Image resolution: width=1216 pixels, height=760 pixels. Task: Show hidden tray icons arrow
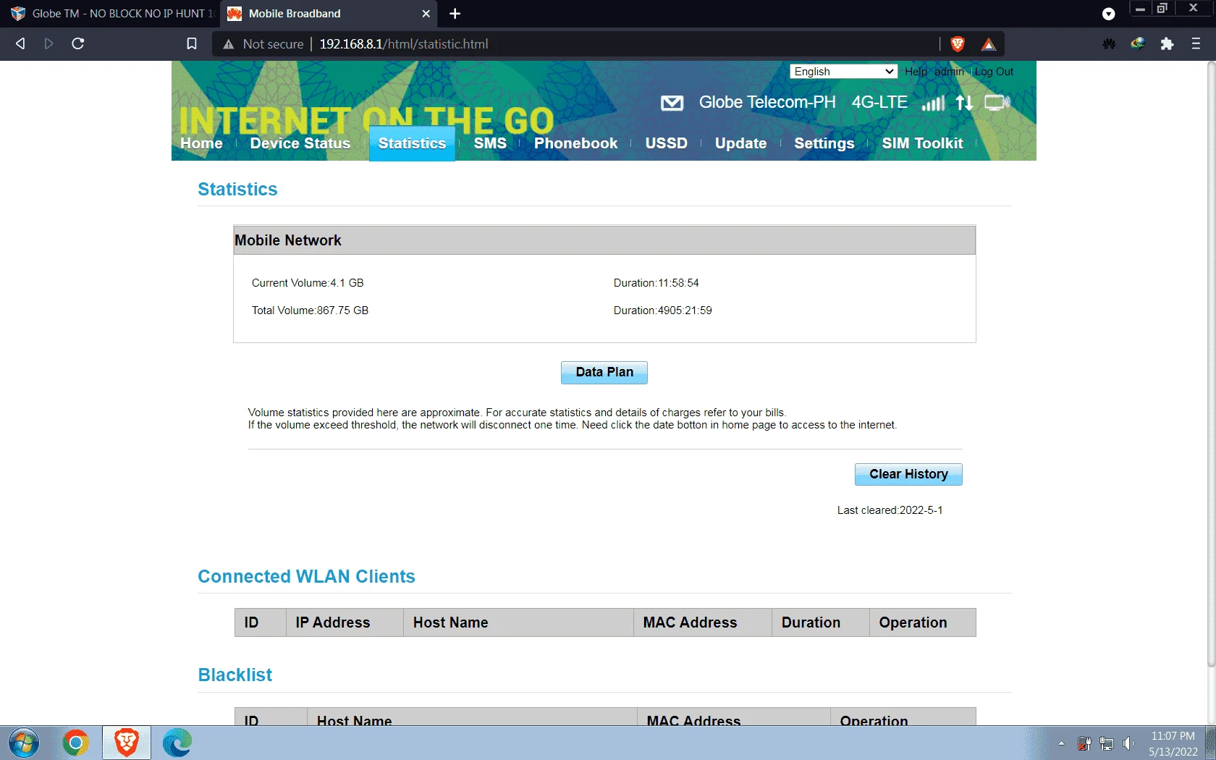(x=1061, y=743)
